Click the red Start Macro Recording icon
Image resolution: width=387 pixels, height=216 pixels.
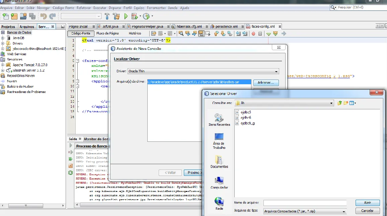[253, 33]
